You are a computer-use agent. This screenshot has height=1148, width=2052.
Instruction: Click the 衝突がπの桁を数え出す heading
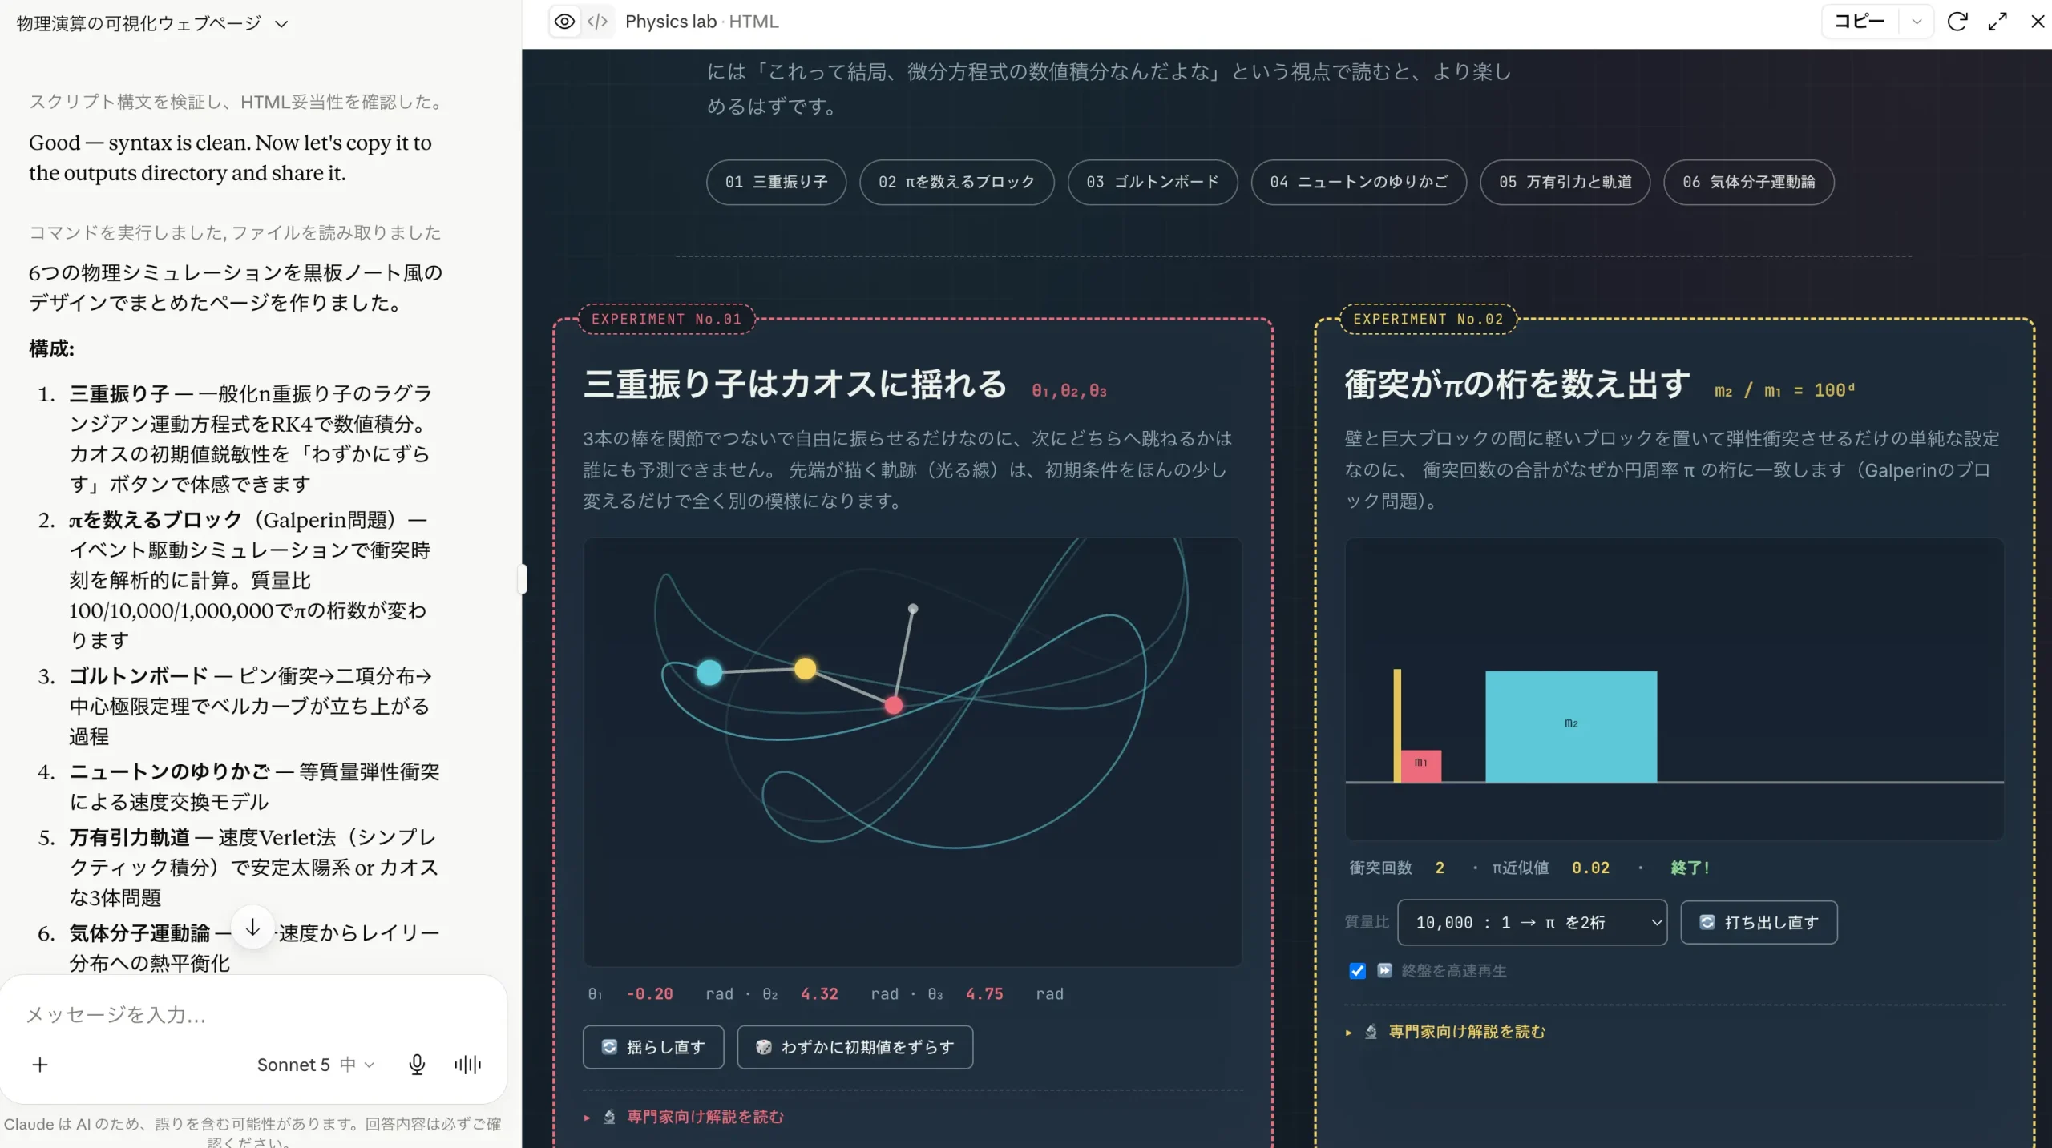(1517, 384)
